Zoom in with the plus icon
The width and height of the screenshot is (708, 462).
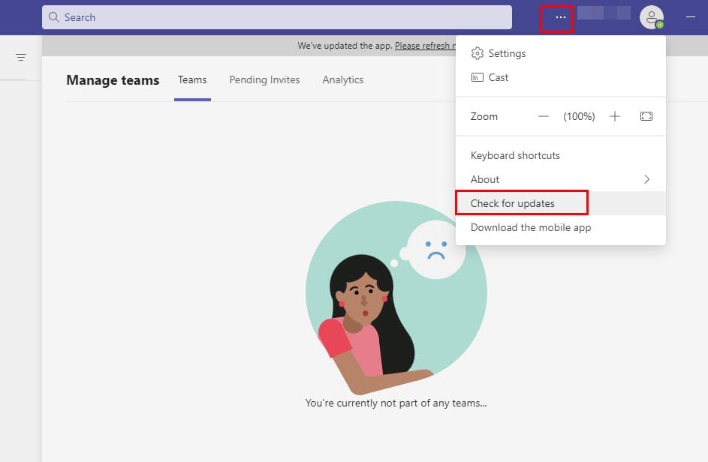615,116
